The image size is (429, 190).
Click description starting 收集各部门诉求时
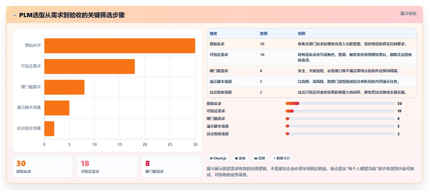(x=352, y=44)
